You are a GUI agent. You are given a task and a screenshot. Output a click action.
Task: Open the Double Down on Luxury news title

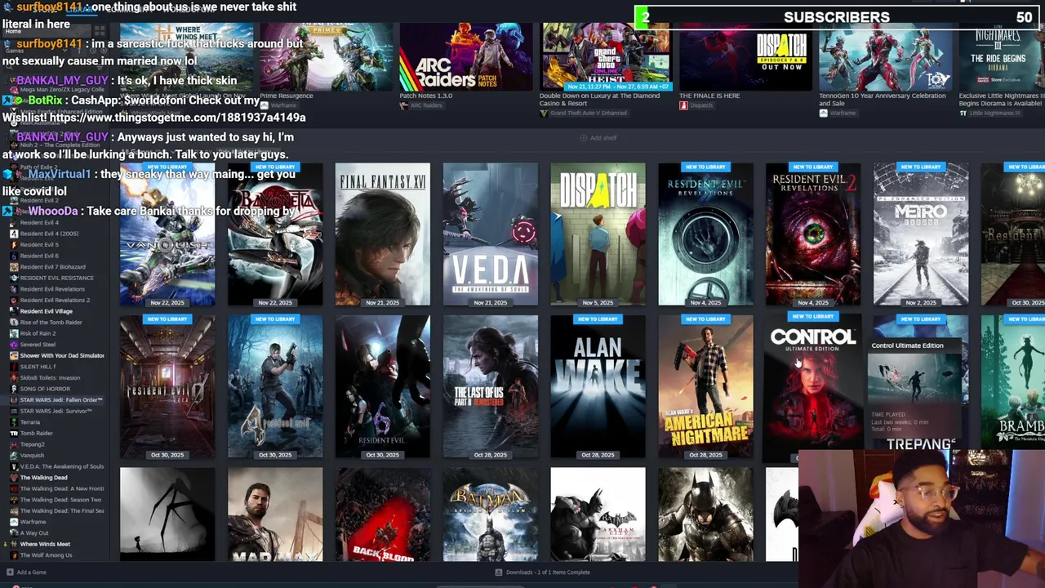[599, 99]
